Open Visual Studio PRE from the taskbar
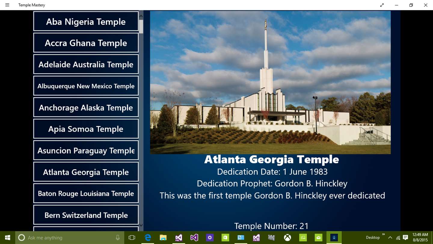This screenshot has width=433, height=244. pyautogui.click(x=179, y=238)
